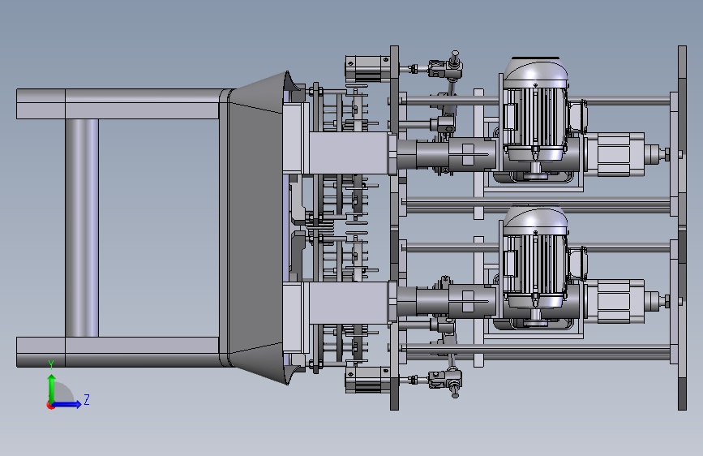The height and width of the screenshot is (456, 703).
Task: Select the large funnel-shaped housing
Action: click(255, 227)
